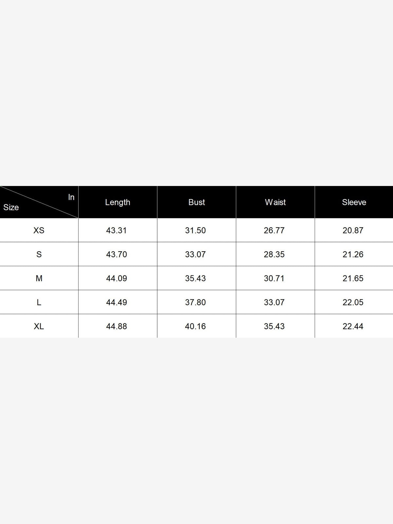Click the S waist value 28.35
This screenshot has width=393, height=524.
pyautogui.click(x=274, y=254)
